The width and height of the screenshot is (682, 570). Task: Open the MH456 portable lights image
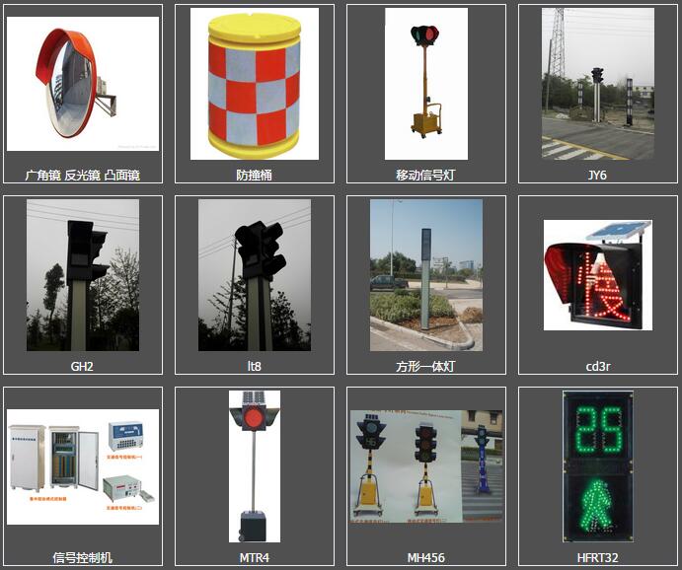(426, 466)
